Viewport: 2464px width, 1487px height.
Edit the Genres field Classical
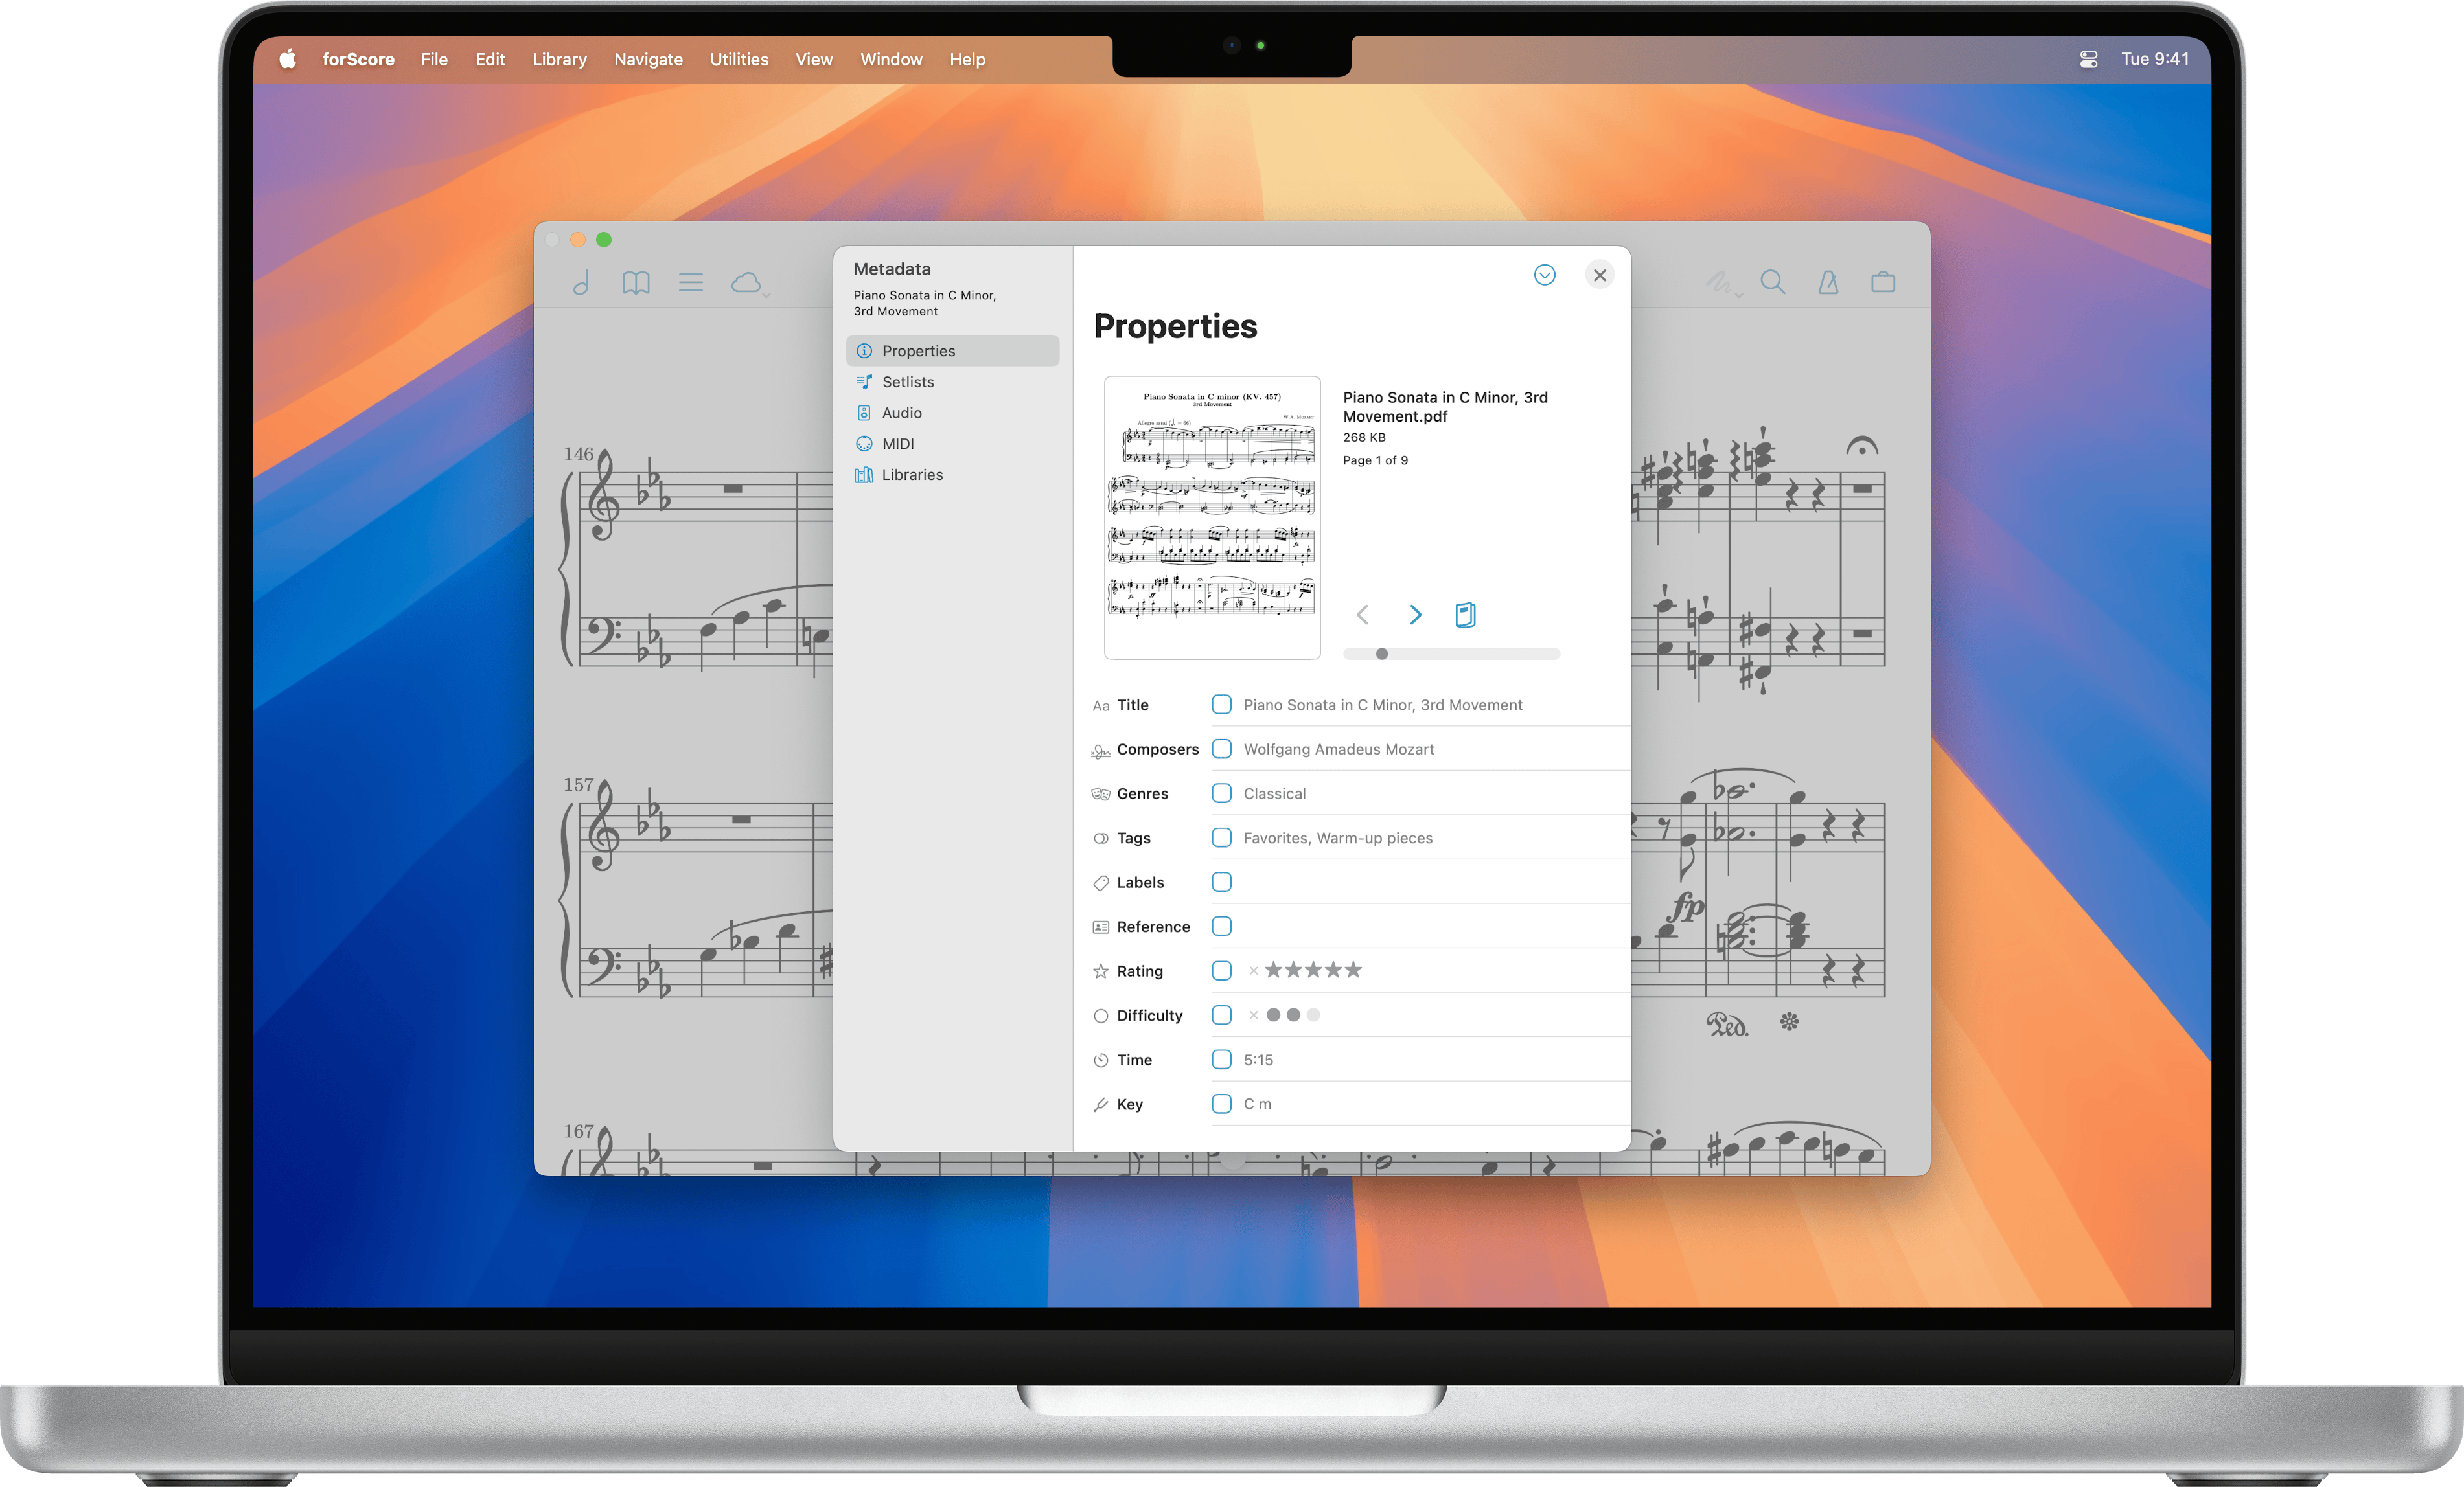pyautogui.click(x=1274, y=793)
